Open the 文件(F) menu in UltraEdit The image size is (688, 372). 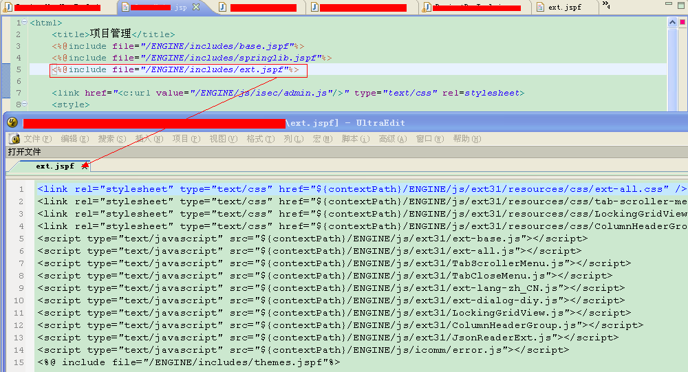click(x=38, y=139)
